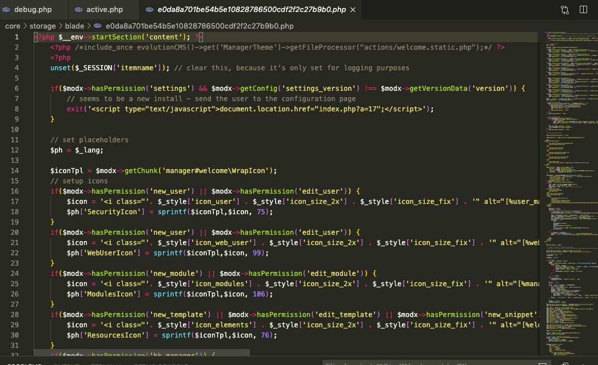Click line number 14 in the gutter
The height and width of the screenshot is (365, 598).
[x=14, y=171]
